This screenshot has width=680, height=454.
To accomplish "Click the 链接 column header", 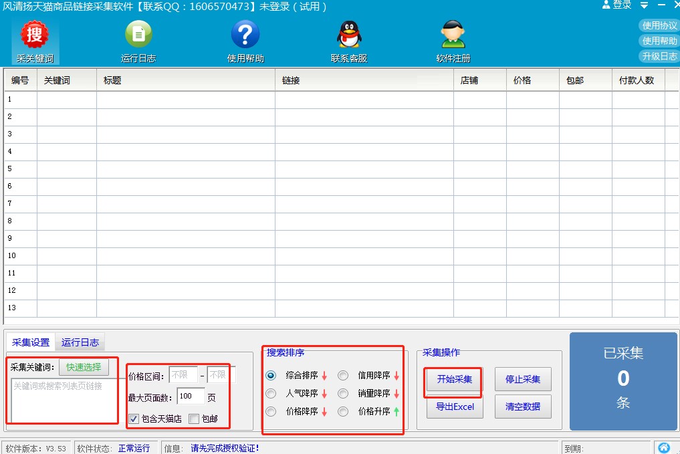I will point(364,80).
